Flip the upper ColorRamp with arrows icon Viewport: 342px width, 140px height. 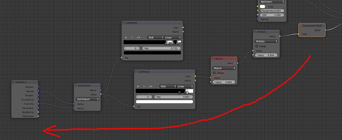[139, 38]
